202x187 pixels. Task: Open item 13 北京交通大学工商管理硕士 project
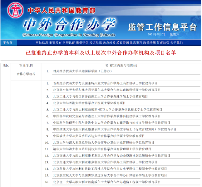(x=105, y=162)
